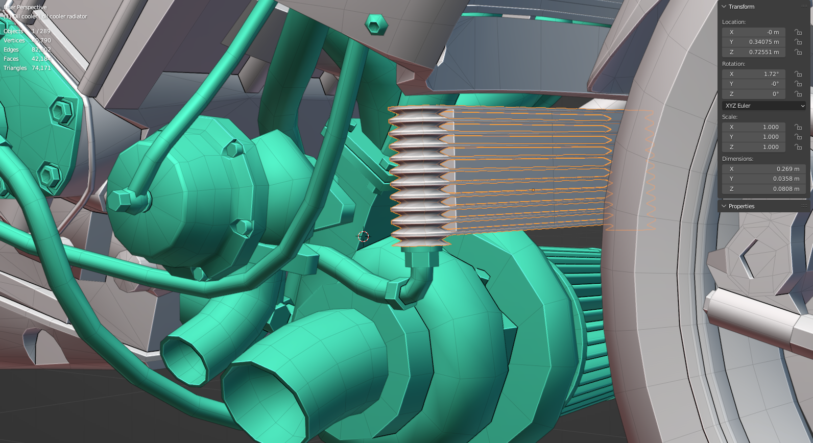Click the Location Y field 0.34075 m
The image size is (813, 443).
click(754, 42)
